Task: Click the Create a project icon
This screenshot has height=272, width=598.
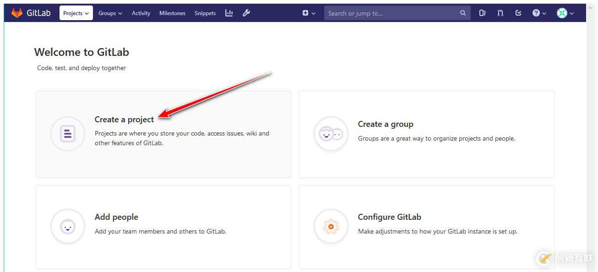Action: [x=68, y=134]
